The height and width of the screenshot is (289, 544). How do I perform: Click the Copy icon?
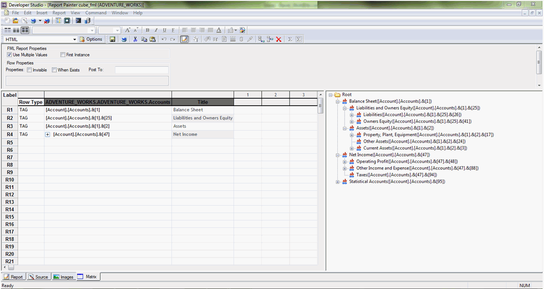tap(144, 39)
